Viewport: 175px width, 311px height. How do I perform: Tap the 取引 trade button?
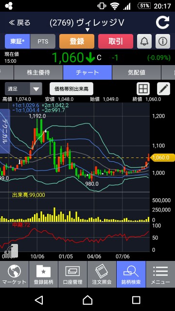point(116,41)
